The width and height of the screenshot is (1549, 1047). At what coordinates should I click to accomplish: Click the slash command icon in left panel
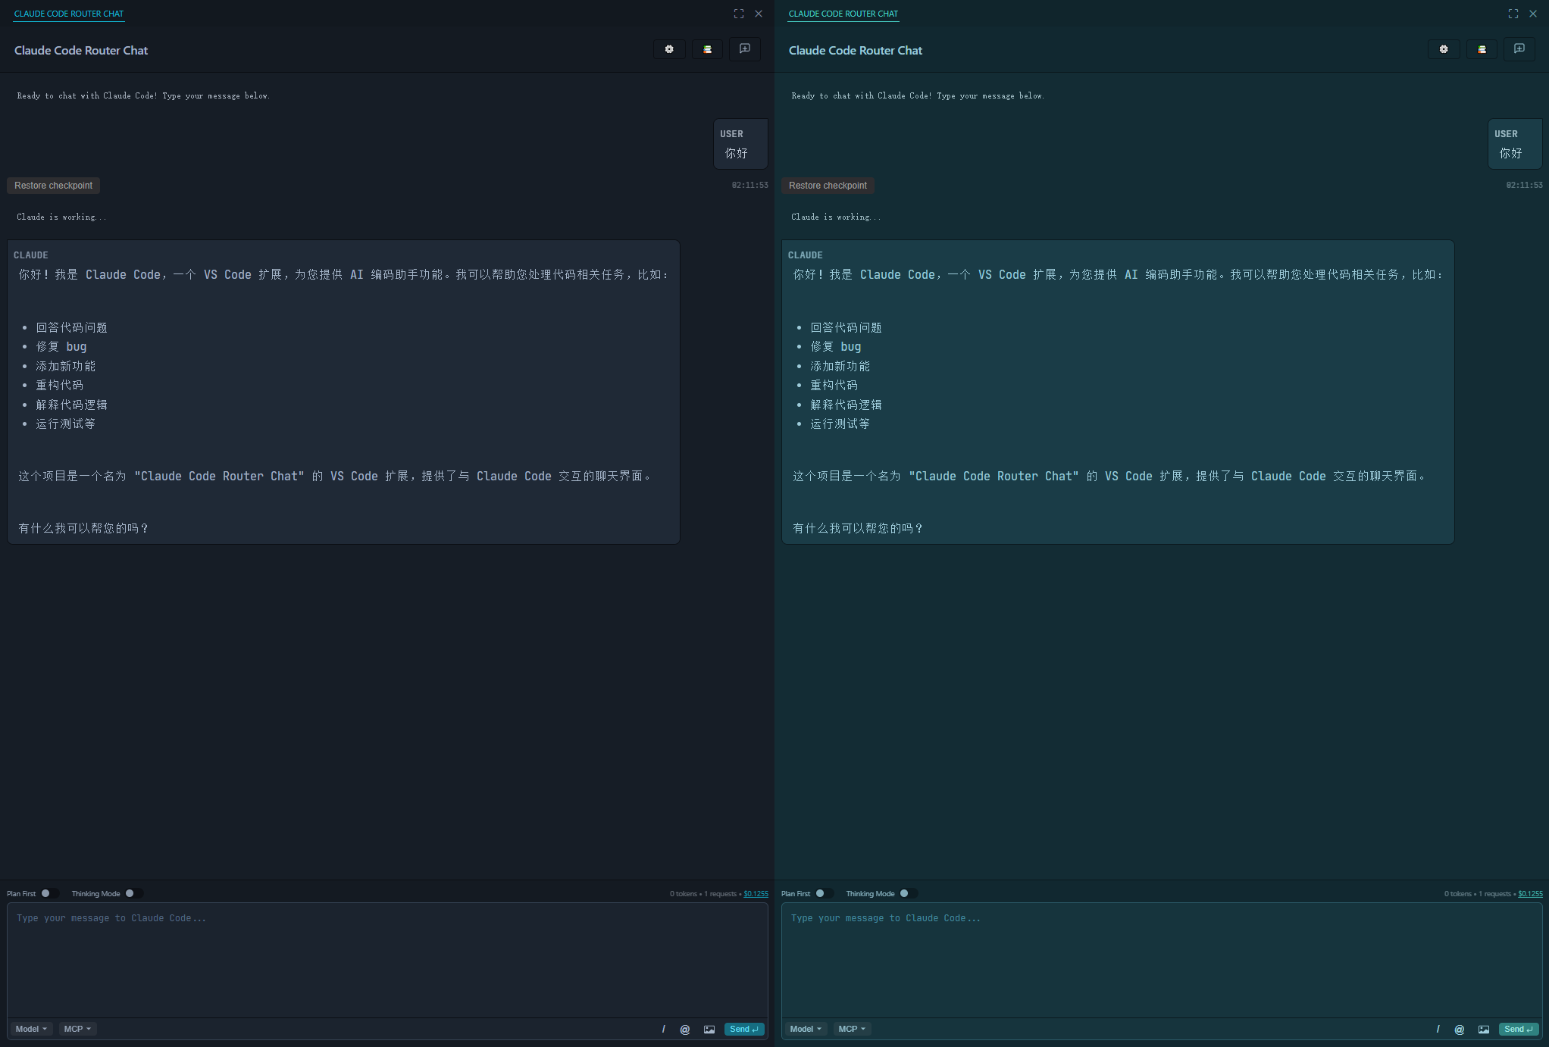tap(663, 1029)
